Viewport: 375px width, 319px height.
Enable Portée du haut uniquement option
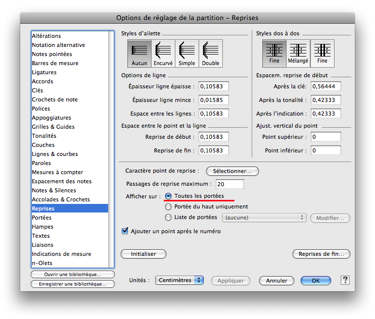(x=169, y=206)
